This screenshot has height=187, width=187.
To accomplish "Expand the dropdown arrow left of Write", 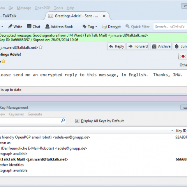I will click(x=2, y=26).
